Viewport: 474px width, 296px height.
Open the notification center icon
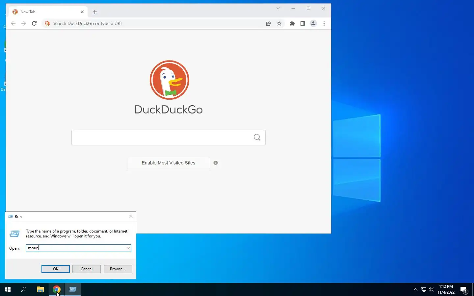tap(464, 290)
